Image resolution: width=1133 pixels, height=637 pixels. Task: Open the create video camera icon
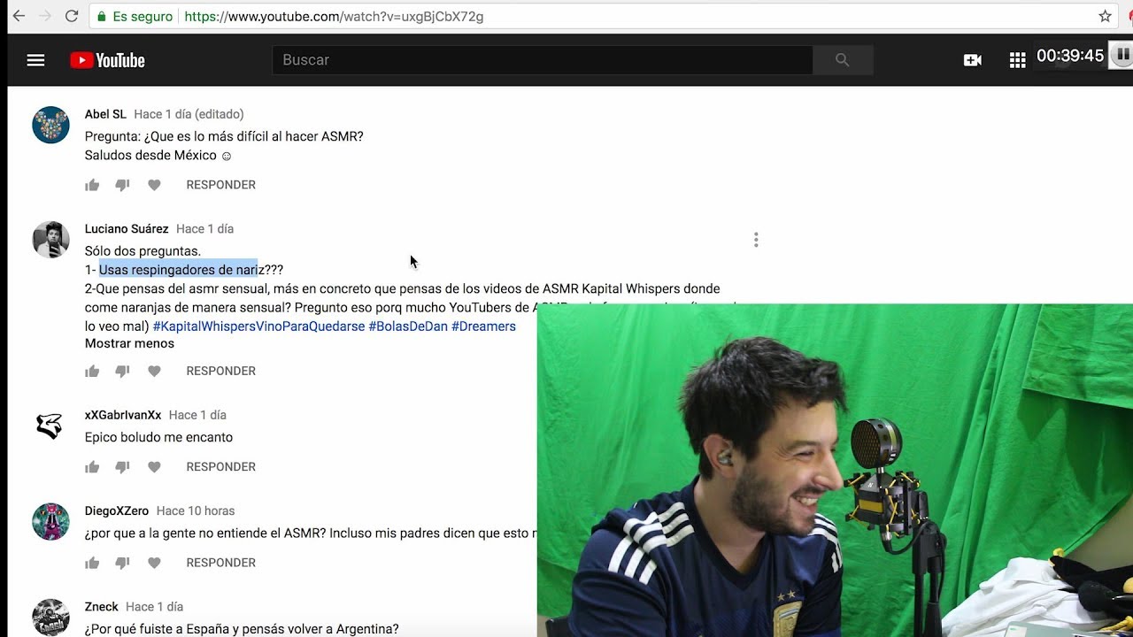click(972, 60)
